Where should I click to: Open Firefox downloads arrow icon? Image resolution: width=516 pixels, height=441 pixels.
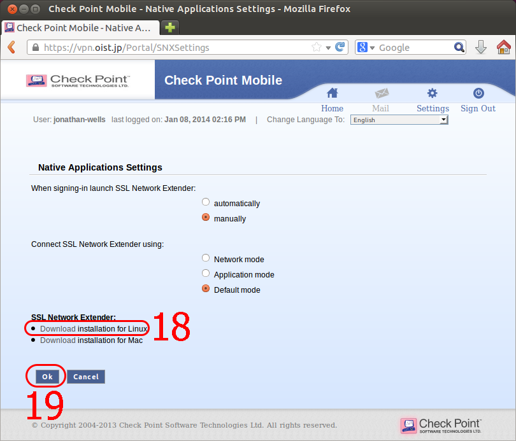point(481,47)
